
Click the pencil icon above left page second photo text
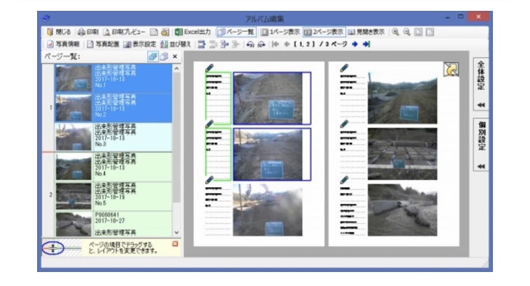pos(210,124)
